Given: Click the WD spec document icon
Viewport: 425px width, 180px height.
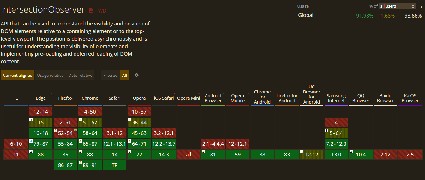Looking at the screenshot, I should pyautogui.click(x=91, y=10).
